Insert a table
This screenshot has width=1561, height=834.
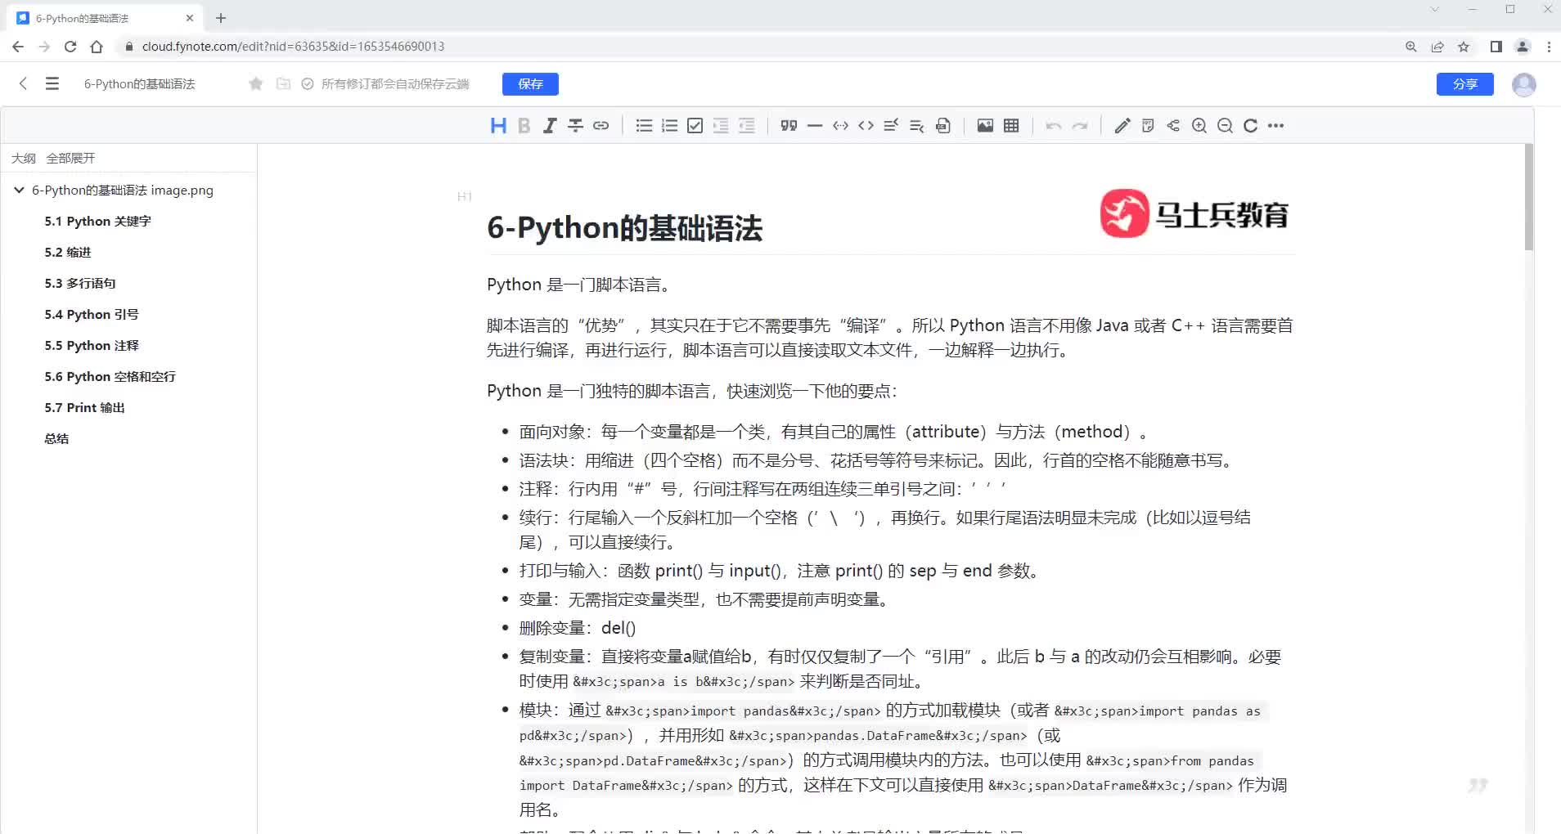pos(1011,126)
